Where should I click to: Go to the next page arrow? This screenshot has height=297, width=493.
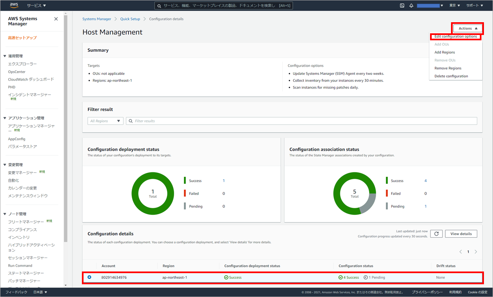pyautogui.click(x=476, y=252)
